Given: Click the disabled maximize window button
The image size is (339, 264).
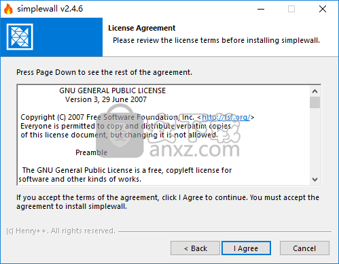Looking at the screenshot, I should coord(291,9).
